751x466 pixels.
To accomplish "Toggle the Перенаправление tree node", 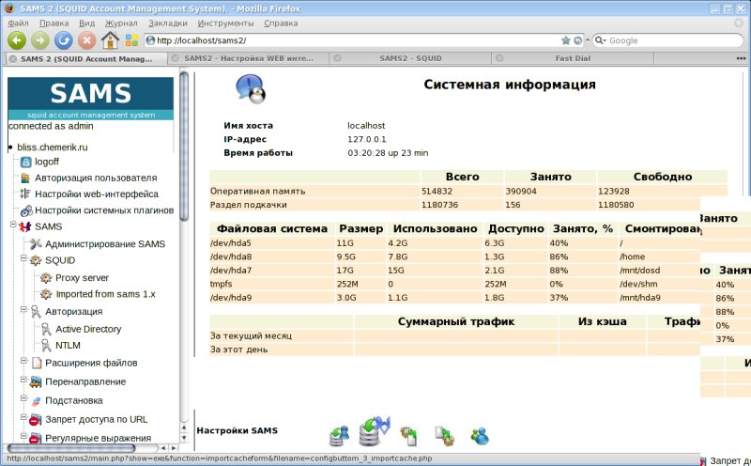I will point(23,380).
